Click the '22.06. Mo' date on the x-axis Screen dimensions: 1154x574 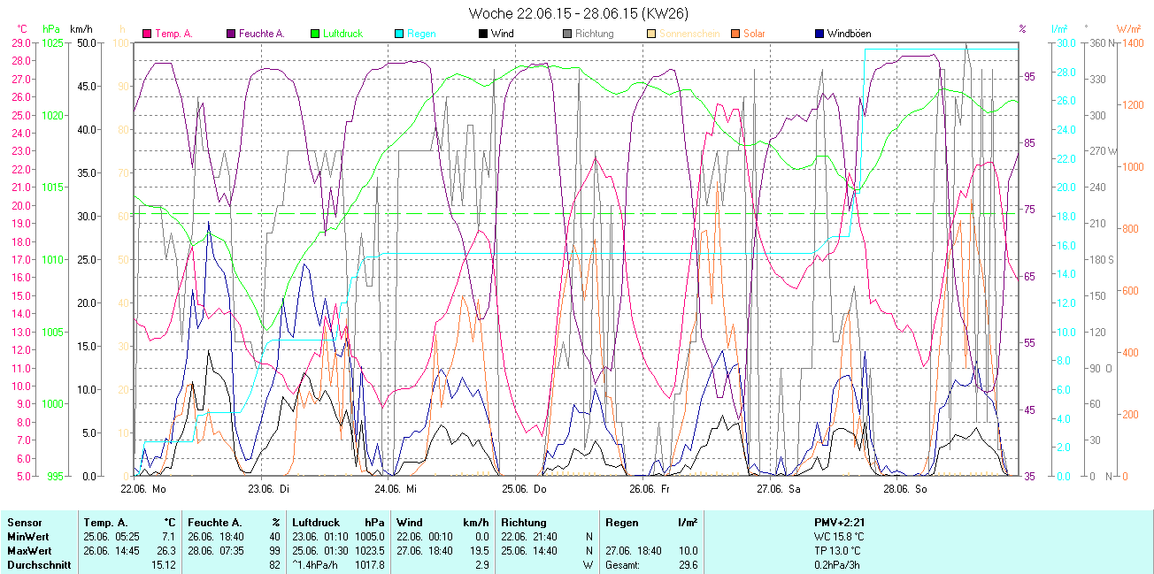pos(143,488)
